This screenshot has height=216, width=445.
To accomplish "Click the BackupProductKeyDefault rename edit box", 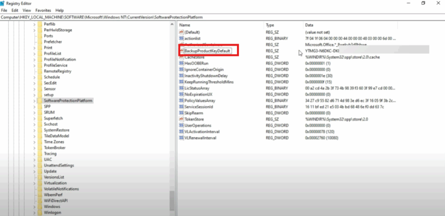I will click(x=207, y=51).
